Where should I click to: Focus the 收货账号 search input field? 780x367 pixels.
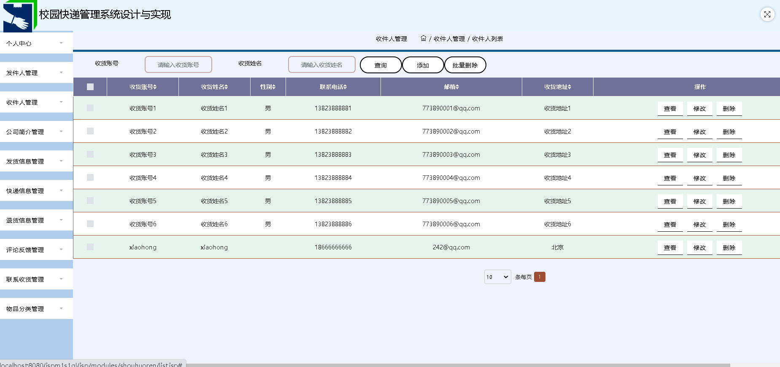point(178,64)
